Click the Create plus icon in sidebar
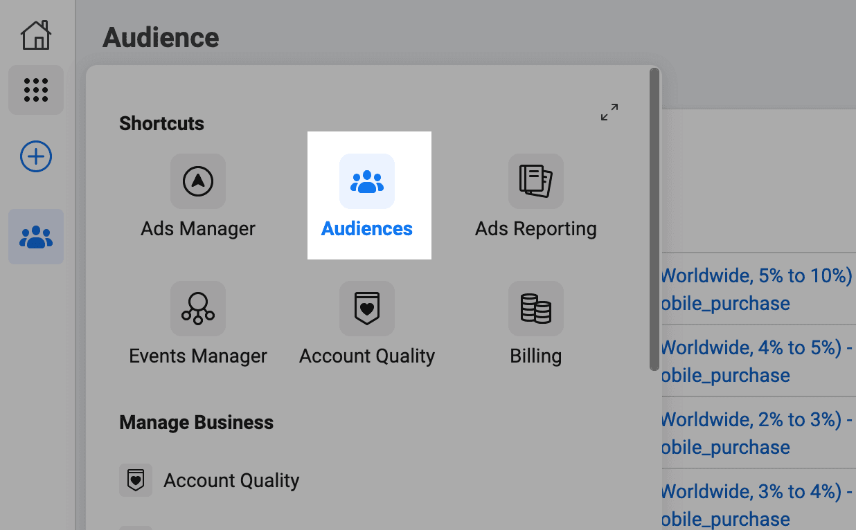Screen dimensions: 856x530 tap(35, 156)
